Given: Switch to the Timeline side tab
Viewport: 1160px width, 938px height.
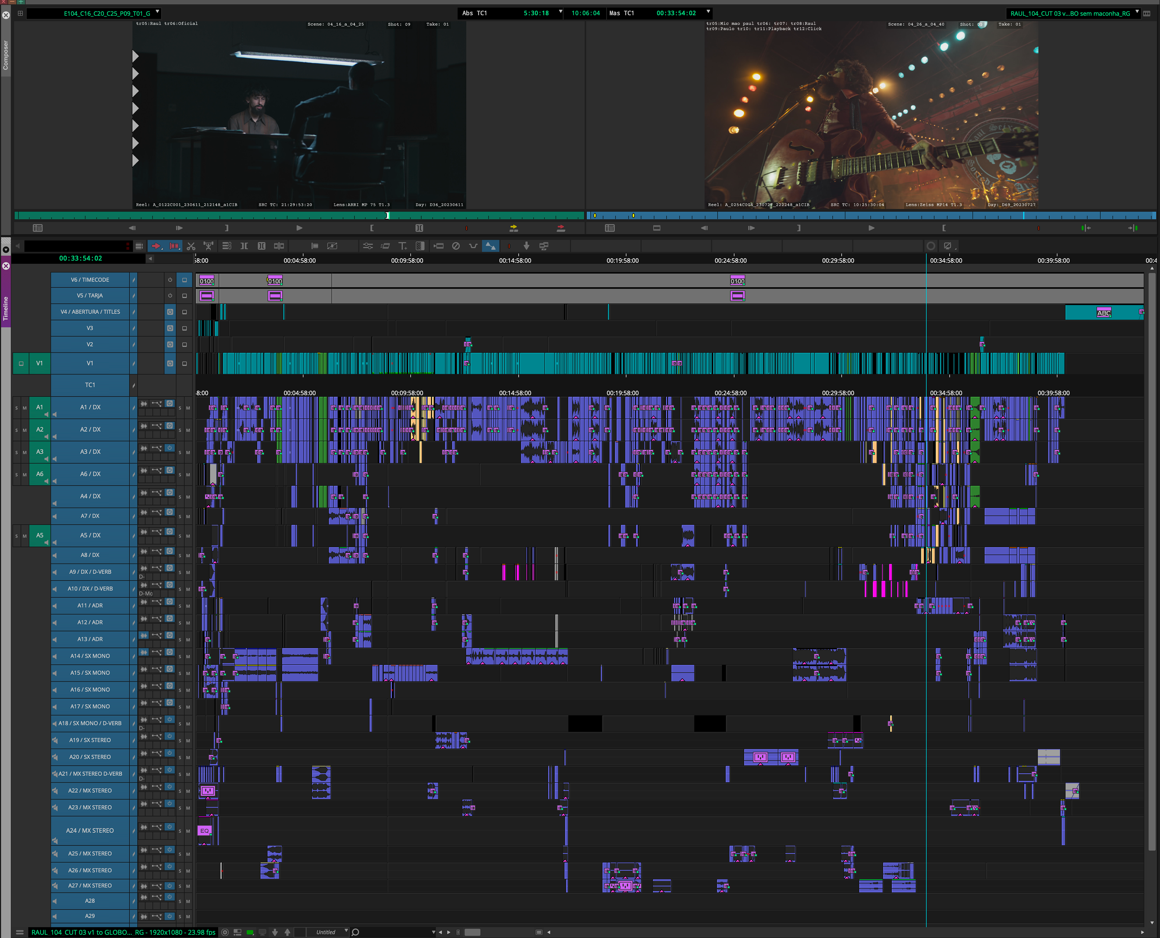Looking at the screenshot, I should point(6,308).
